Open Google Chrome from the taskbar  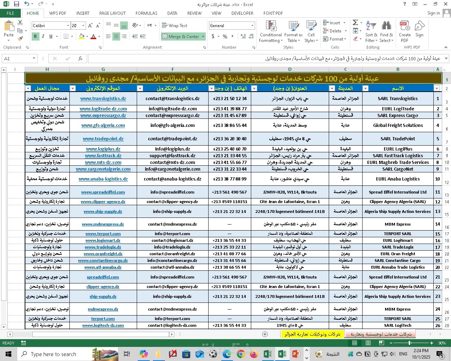coord(240,354)
